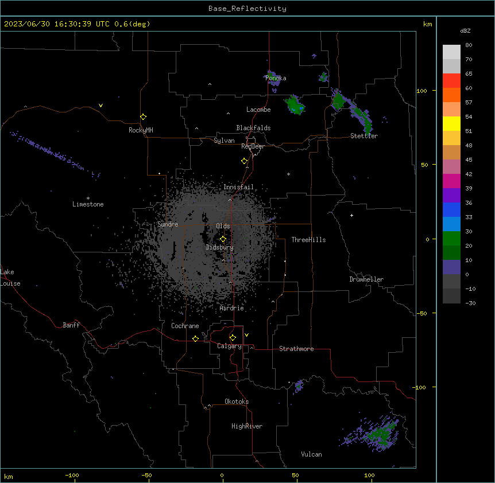Screen dimensions: 495x483
Task: Select the dark blue 33-36 dBZ swatch
Action: click(x=451, y=209)
